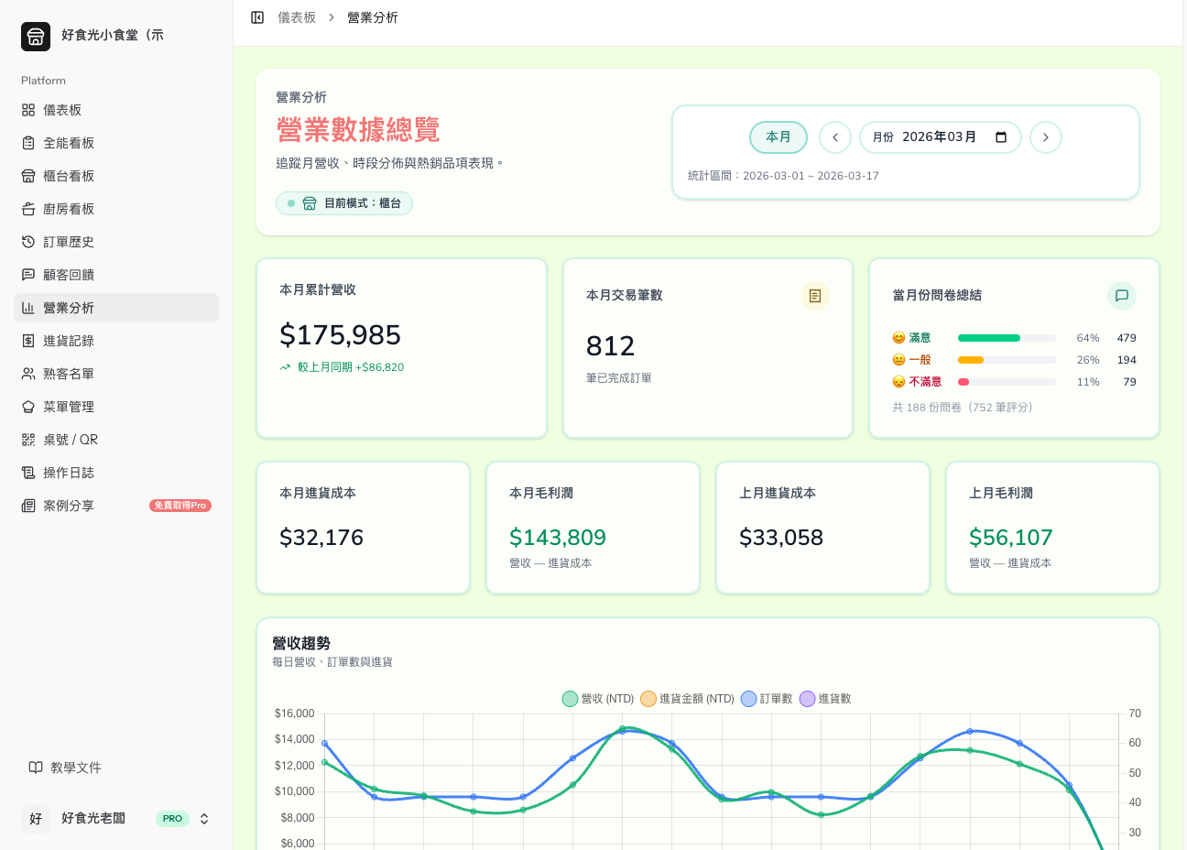Click the 本月 button
Viewport: 1187px width, 850px height.
(779, 137)
